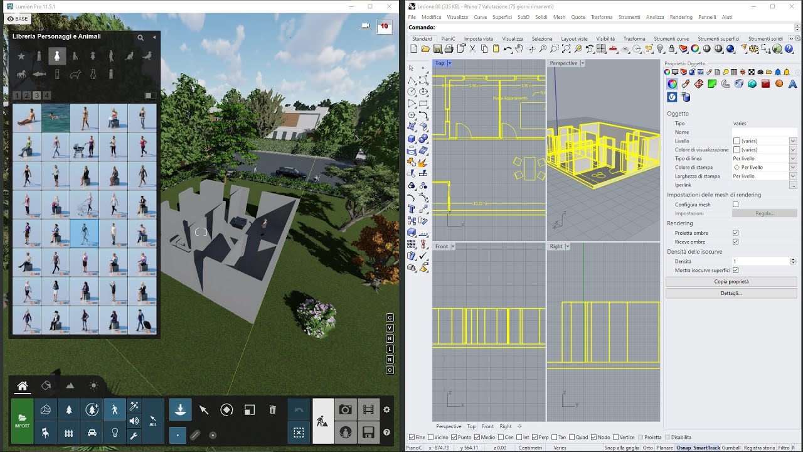Open Lumion settings gear

coord(386,409)
